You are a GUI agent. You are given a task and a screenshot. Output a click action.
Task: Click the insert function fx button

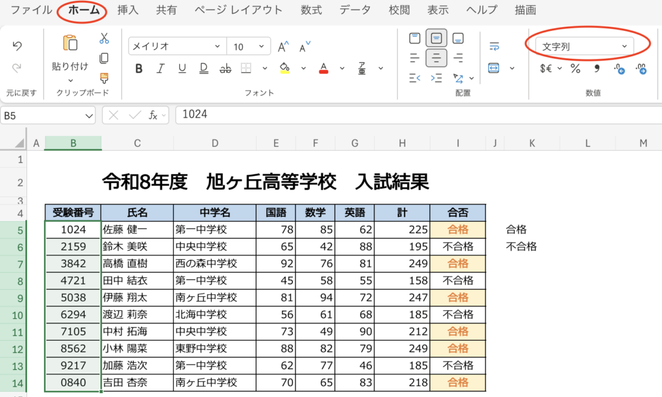coord(153,115)
